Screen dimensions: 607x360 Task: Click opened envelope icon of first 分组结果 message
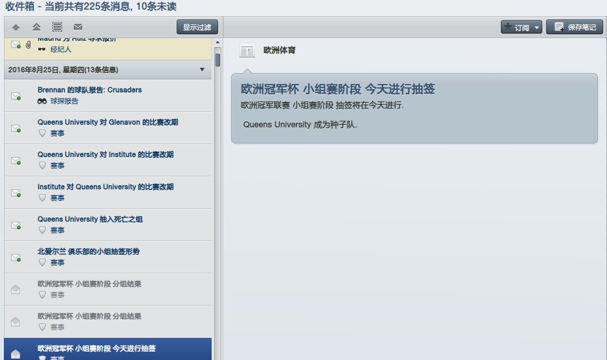click(x=16, y=290)
